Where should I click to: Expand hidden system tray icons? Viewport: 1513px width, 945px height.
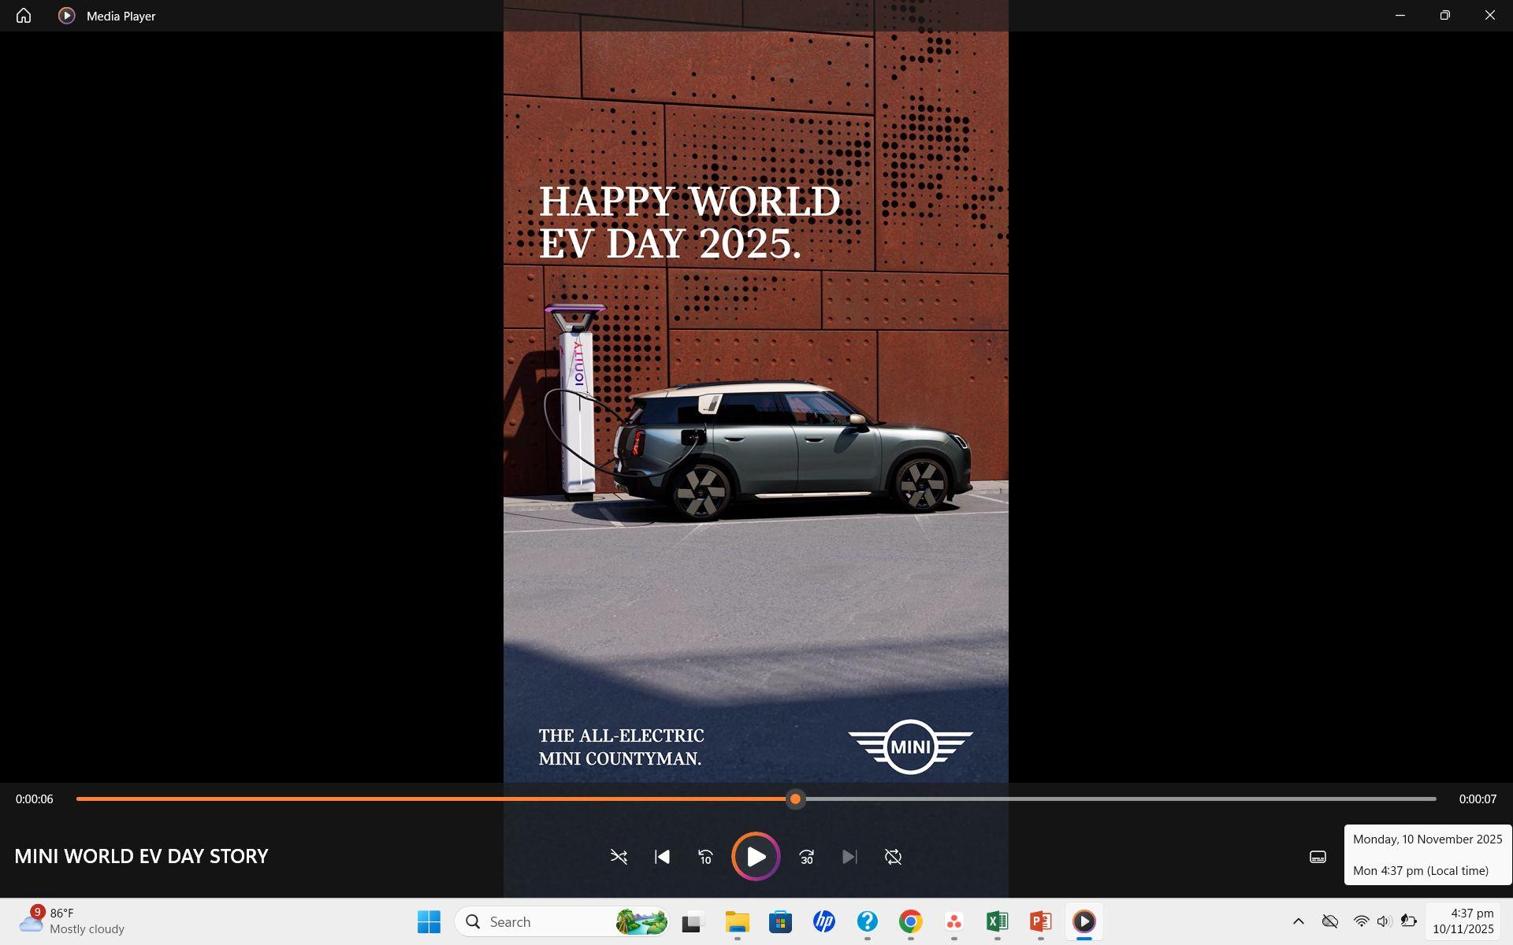coord(1298,921)
